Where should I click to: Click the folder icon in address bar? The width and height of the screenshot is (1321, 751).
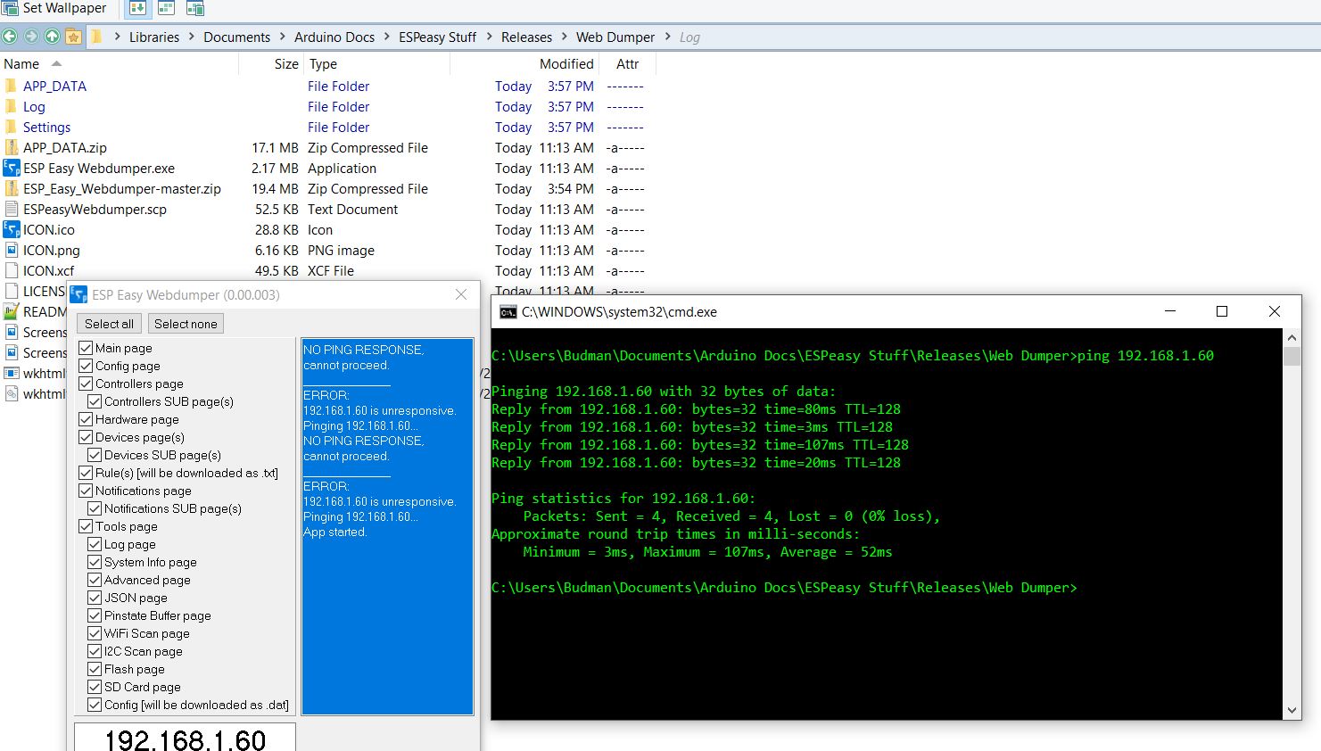pos(96,37)
